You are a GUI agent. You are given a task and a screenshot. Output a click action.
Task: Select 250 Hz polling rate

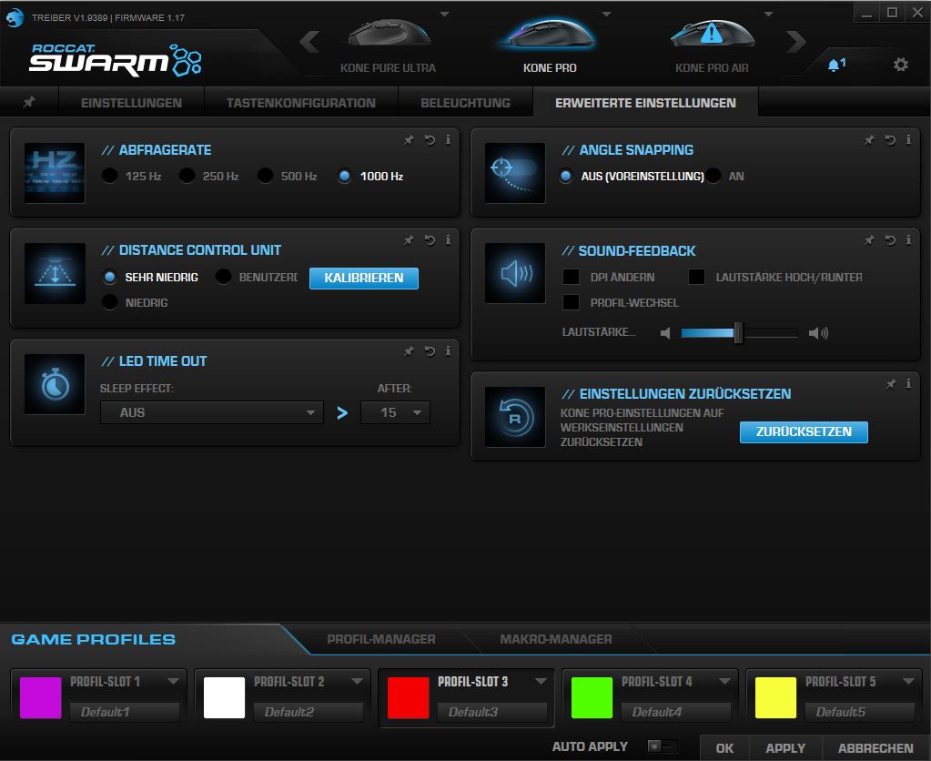pos(187,176)
